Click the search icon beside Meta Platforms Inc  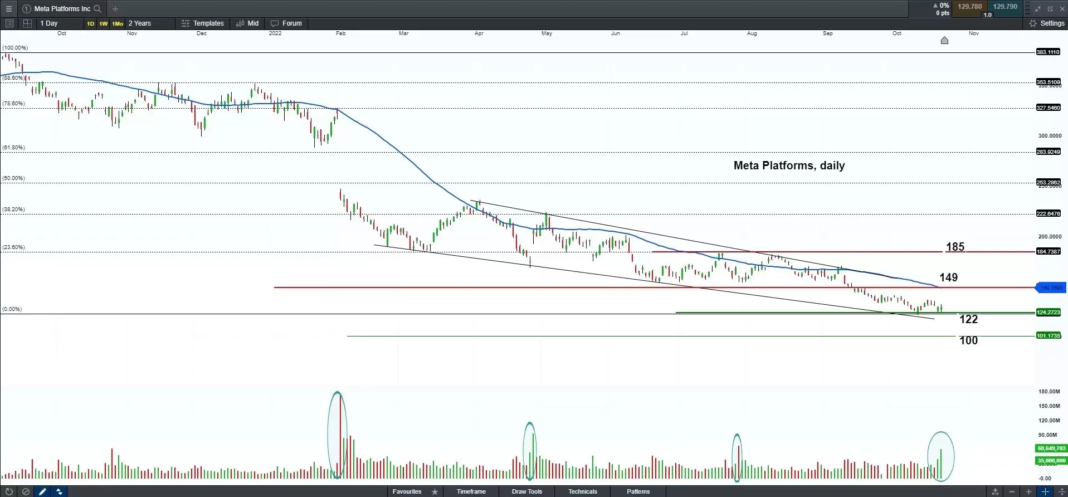point(97,9)
